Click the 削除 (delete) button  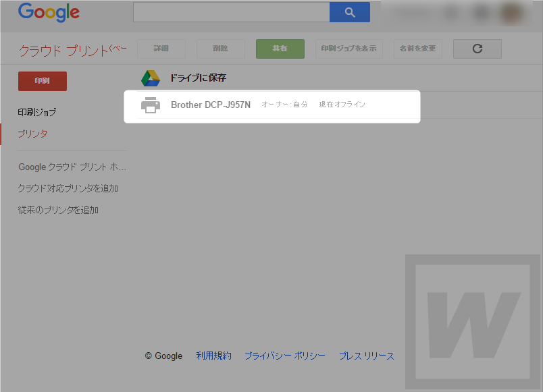point(221,49)
